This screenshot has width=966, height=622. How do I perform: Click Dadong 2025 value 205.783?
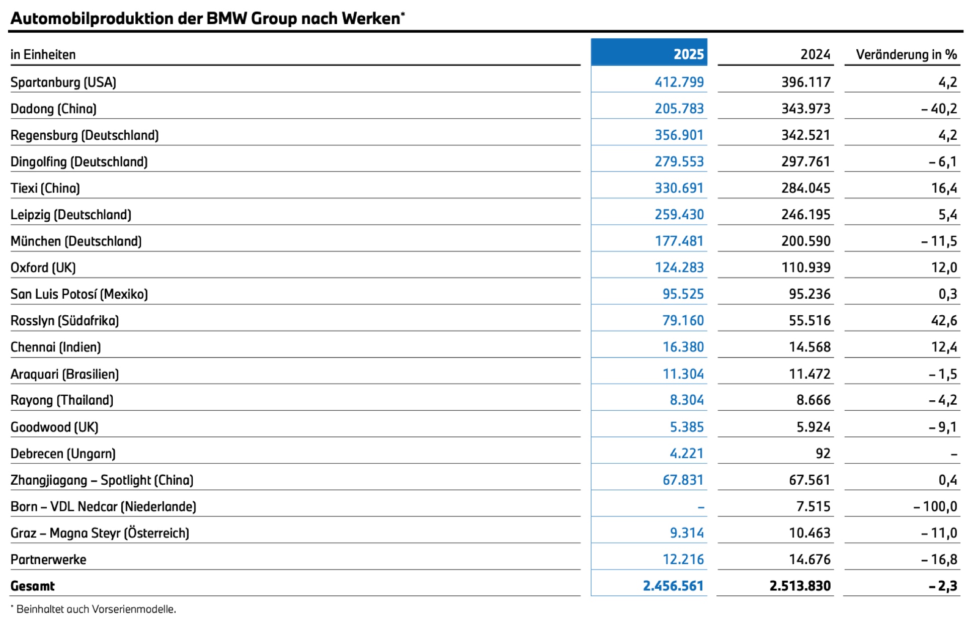tap(679, 109)
